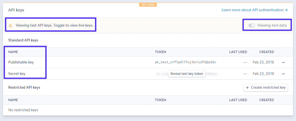Click the Secret key row name
Screen dimensions: 296x121
tap(17, 74)
